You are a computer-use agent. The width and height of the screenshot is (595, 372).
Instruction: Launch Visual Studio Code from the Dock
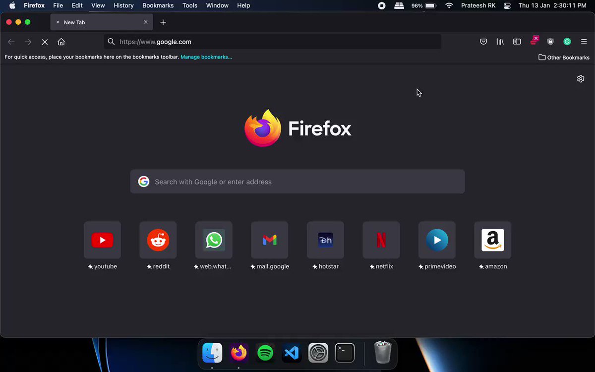[x=292, y=353]
